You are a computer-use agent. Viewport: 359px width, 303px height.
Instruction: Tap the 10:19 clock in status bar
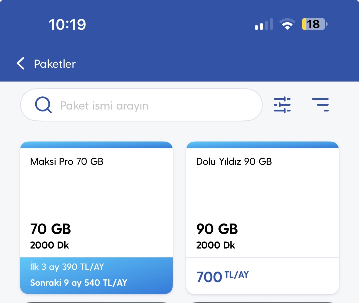(67, 24)
